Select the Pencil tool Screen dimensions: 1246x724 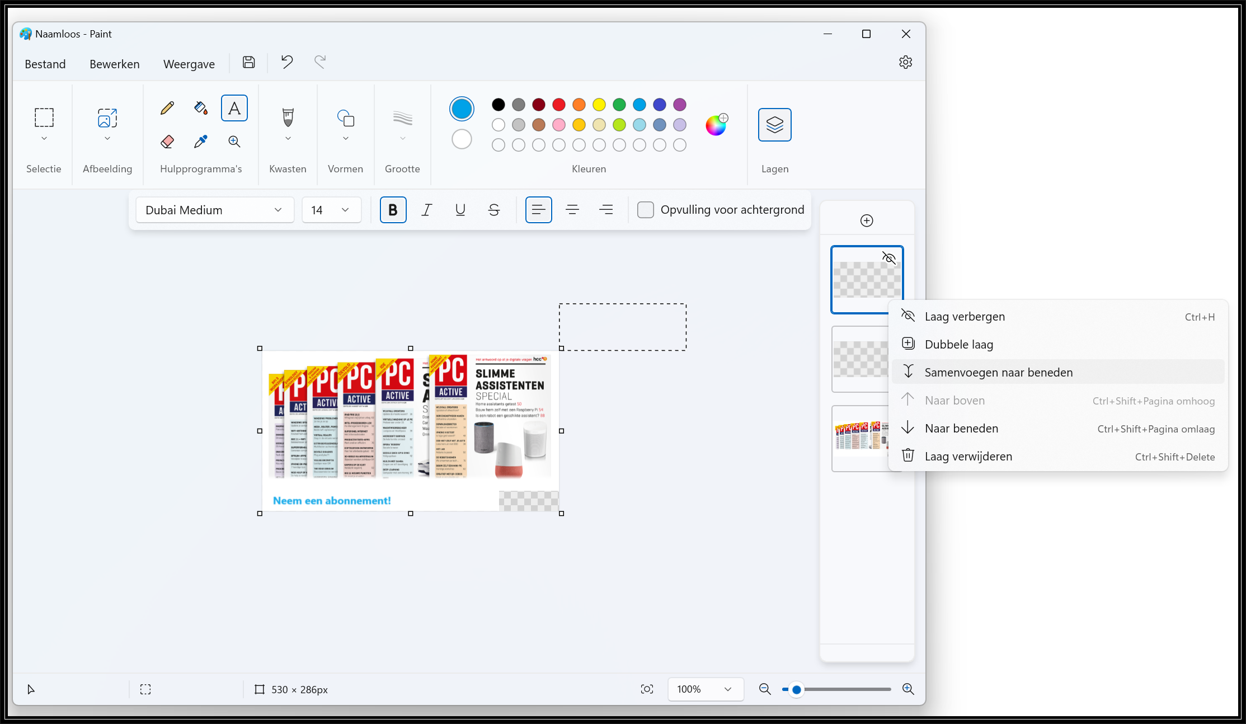tap(167, 108)
